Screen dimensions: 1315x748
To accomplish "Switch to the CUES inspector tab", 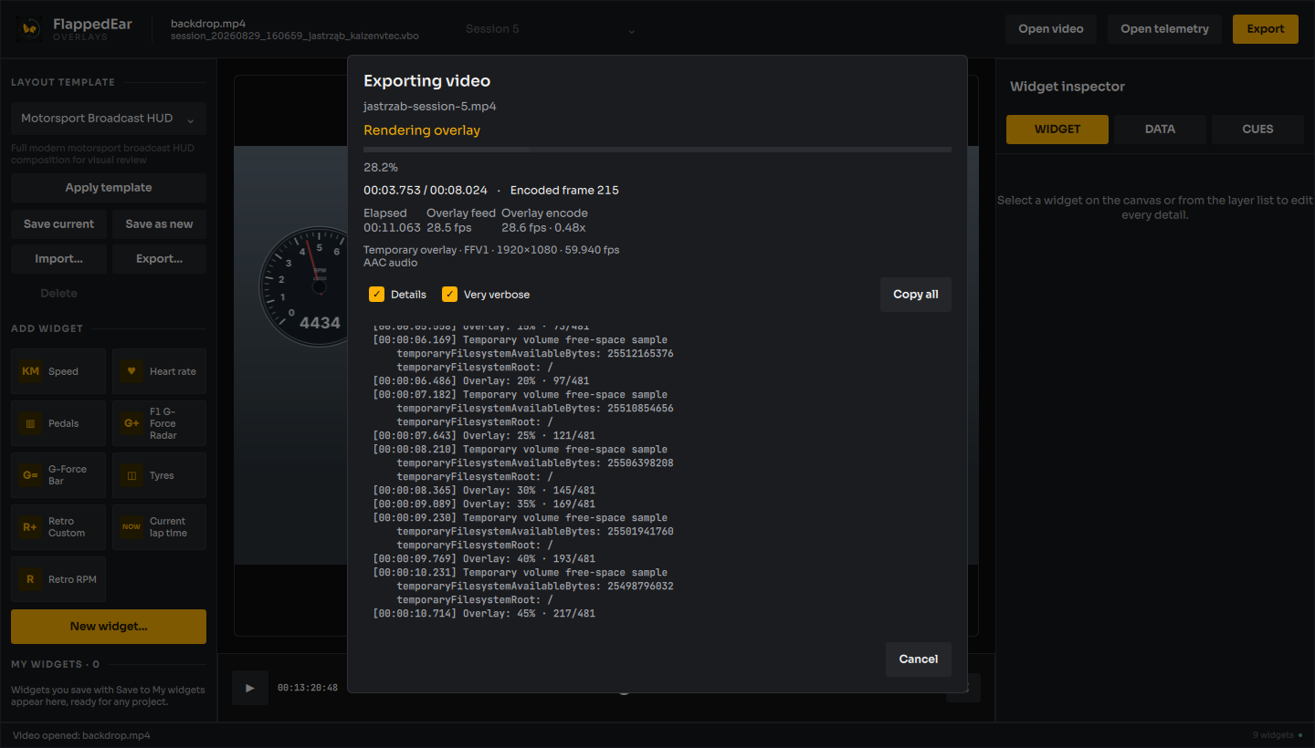I will (1257, 130).
